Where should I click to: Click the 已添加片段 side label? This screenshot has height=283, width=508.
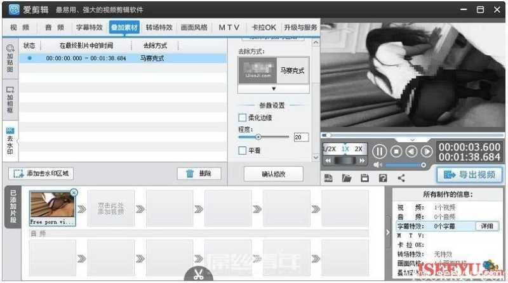[x=13, y=207]
